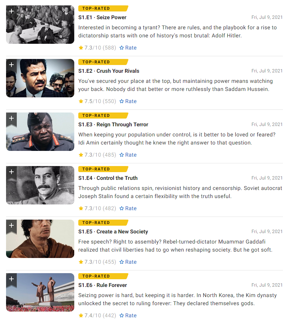This screenshot has width=290, height=323.
Task: Open the North Korea statues episode thumbnail
Action: tap(40, 292)
